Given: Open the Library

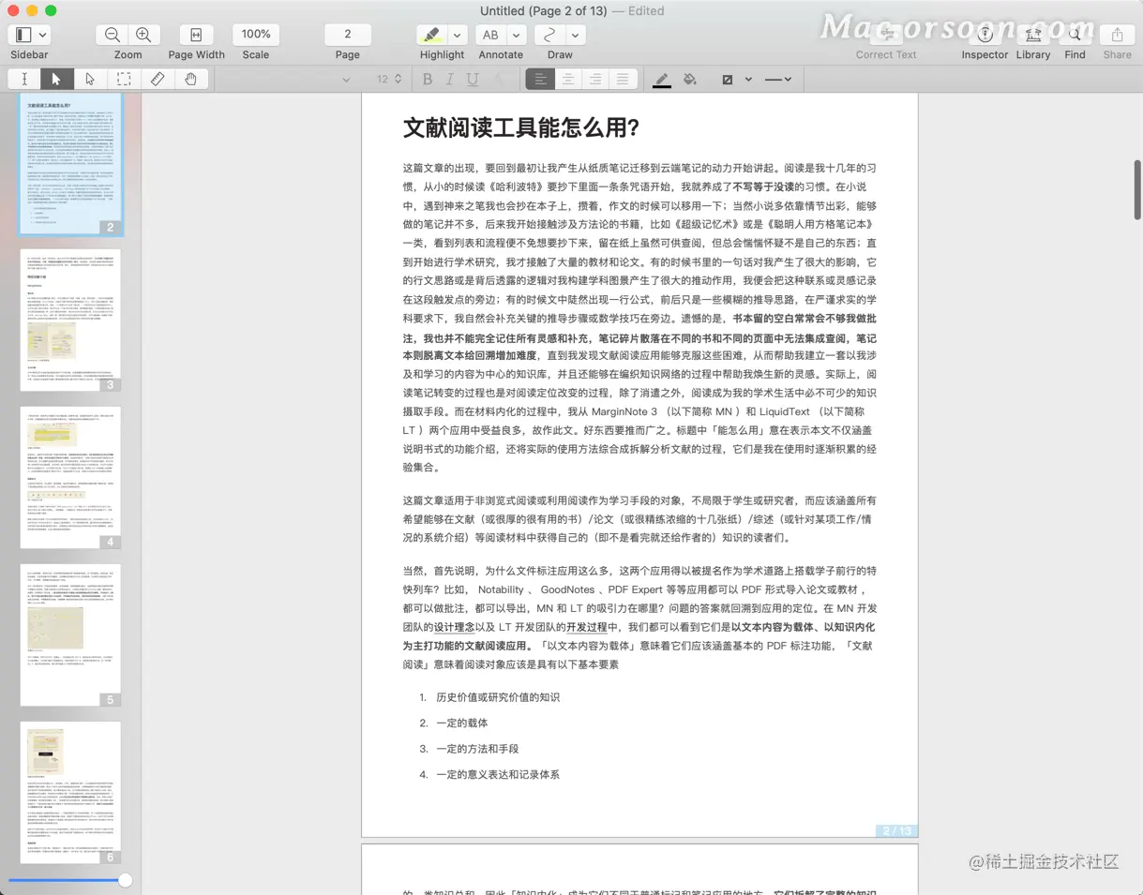Looking at the screenshot, I should click(1032, 35).
